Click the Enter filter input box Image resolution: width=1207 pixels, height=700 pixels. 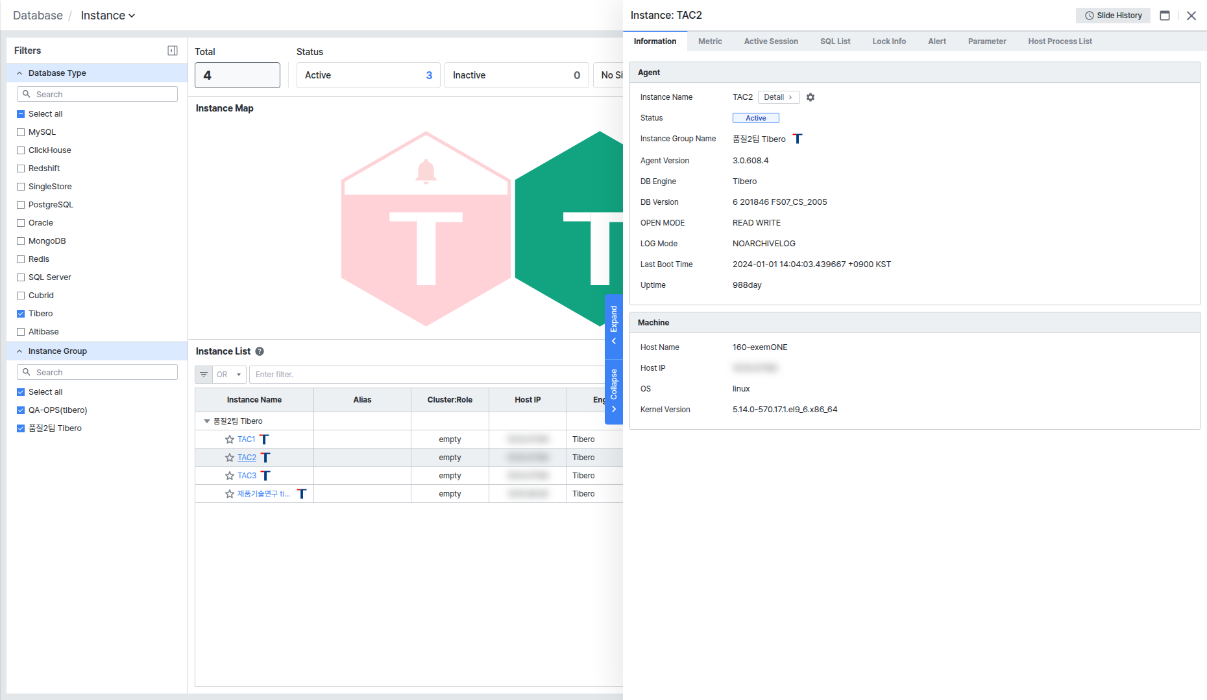tap(428, 375)
